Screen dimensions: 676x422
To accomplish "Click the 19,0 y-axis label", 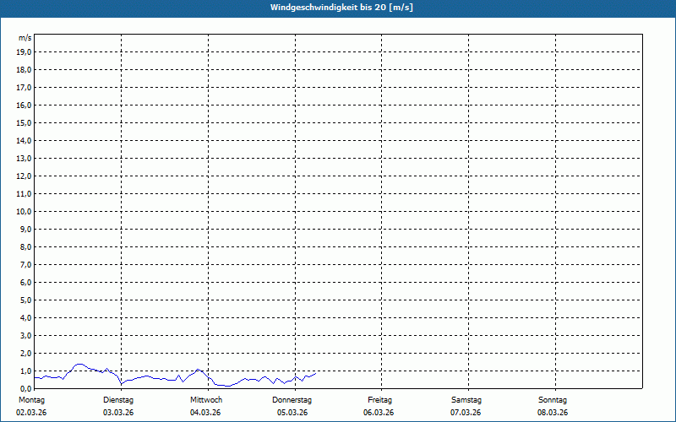I will click(24, 51).
